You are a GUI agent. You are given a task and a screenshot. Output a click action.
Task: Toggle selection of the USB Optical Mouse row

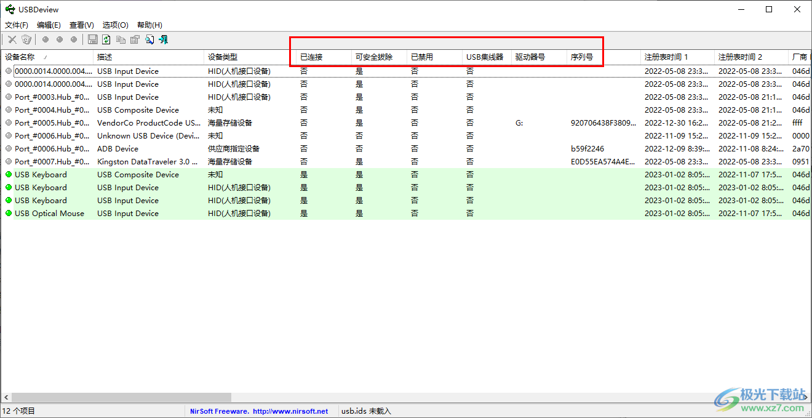[46, 213]
